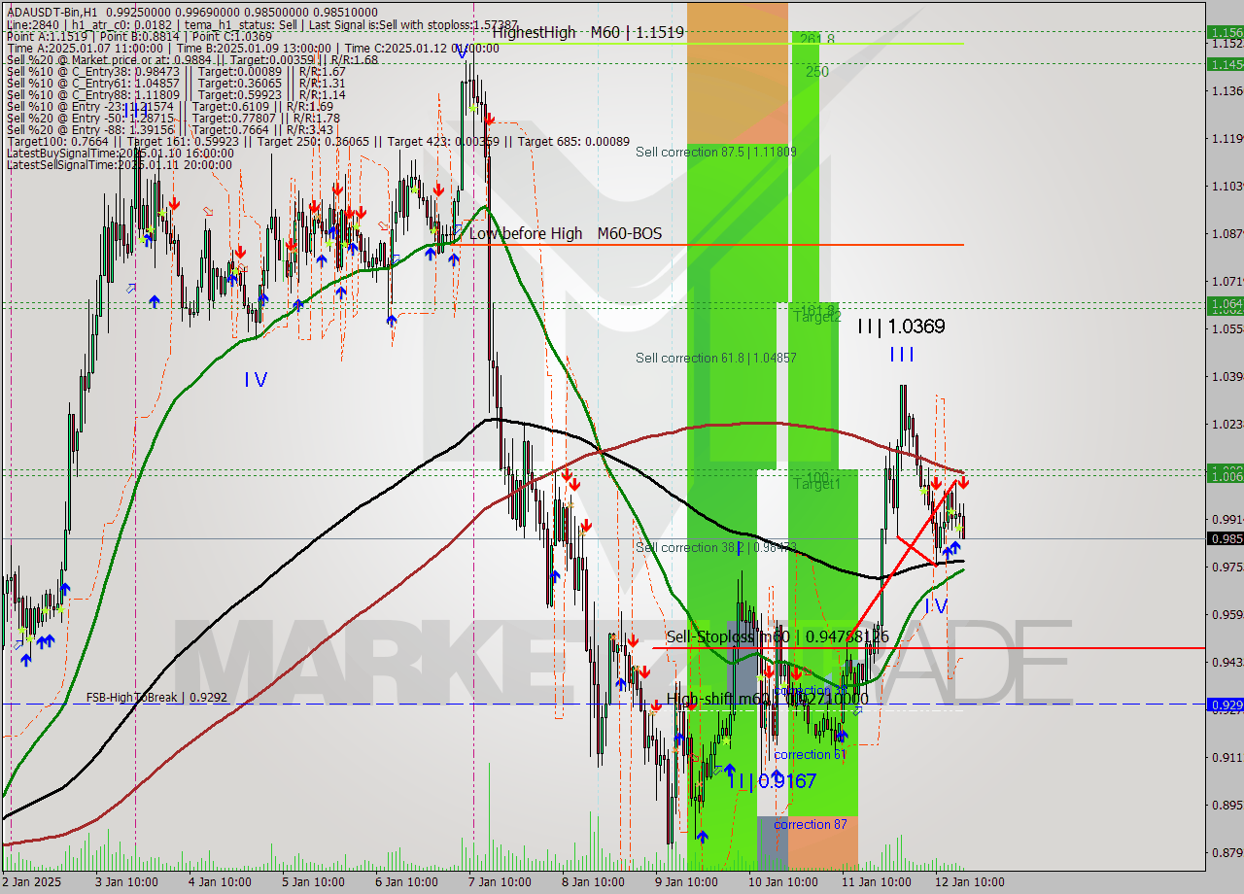1244x894 pixels.
Task: Click the 'Sell %20 @ Entry -50' row
Action: click(x=173, y=118)
